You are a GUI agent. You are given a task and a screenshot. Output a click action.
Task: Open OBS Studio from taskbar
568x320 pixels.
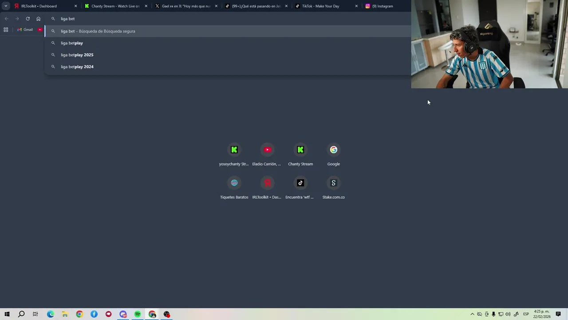click(167, 314)
